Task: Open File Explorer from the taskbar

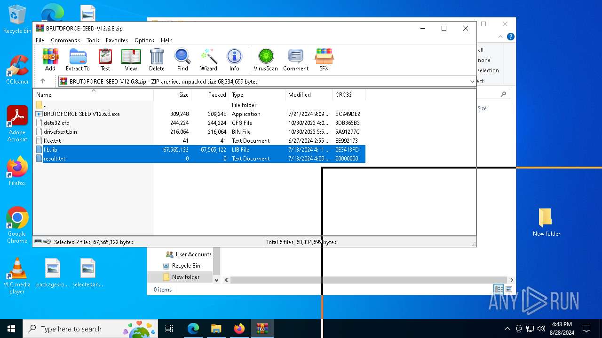Action: pos(216,329)
